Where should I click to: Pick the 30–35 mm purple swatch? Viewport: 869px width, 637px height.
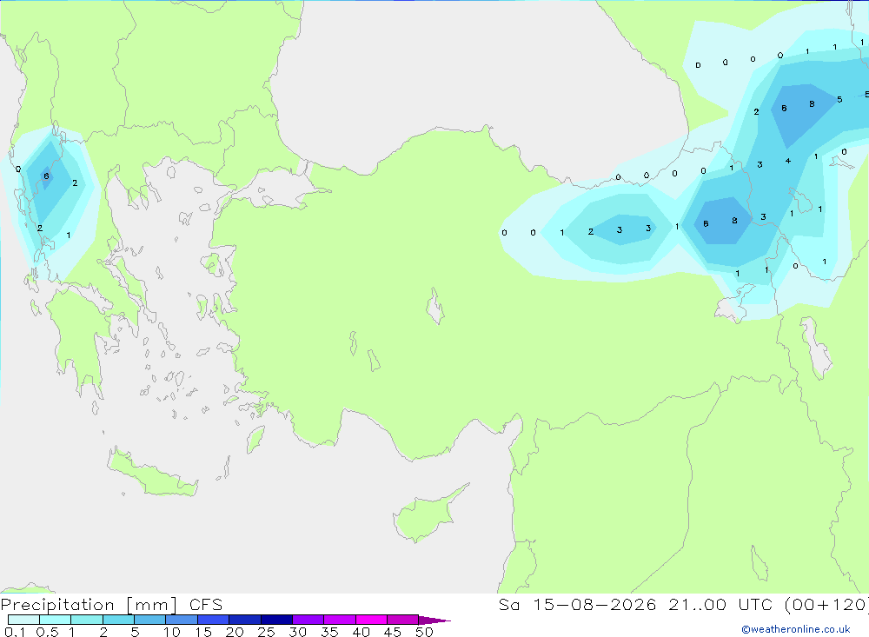click(308, 620)
